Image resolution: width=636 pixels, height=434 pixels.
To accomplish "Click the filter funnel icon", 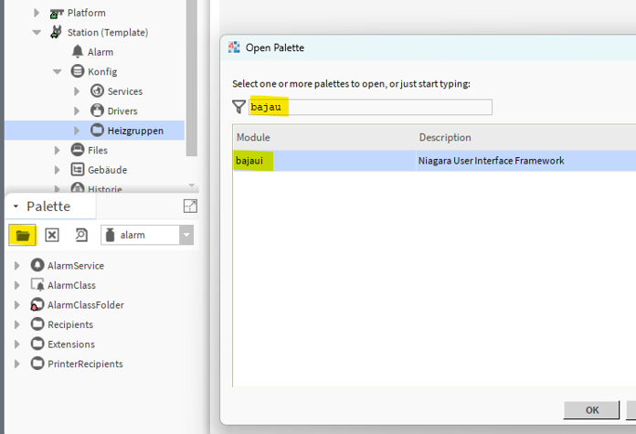I will [x=238, y=107].
